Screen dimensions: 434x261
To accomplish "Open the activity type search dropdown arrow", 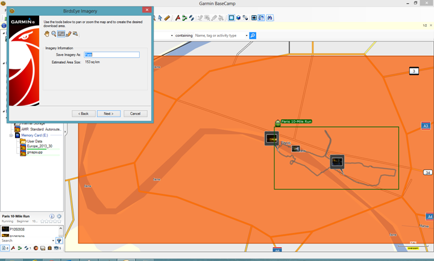I will point(247,35).
